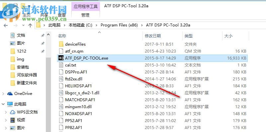This screenshot has height=132, width=266.
Task: Expand the WPS云文档 tree node
Action: coord(6,112)
